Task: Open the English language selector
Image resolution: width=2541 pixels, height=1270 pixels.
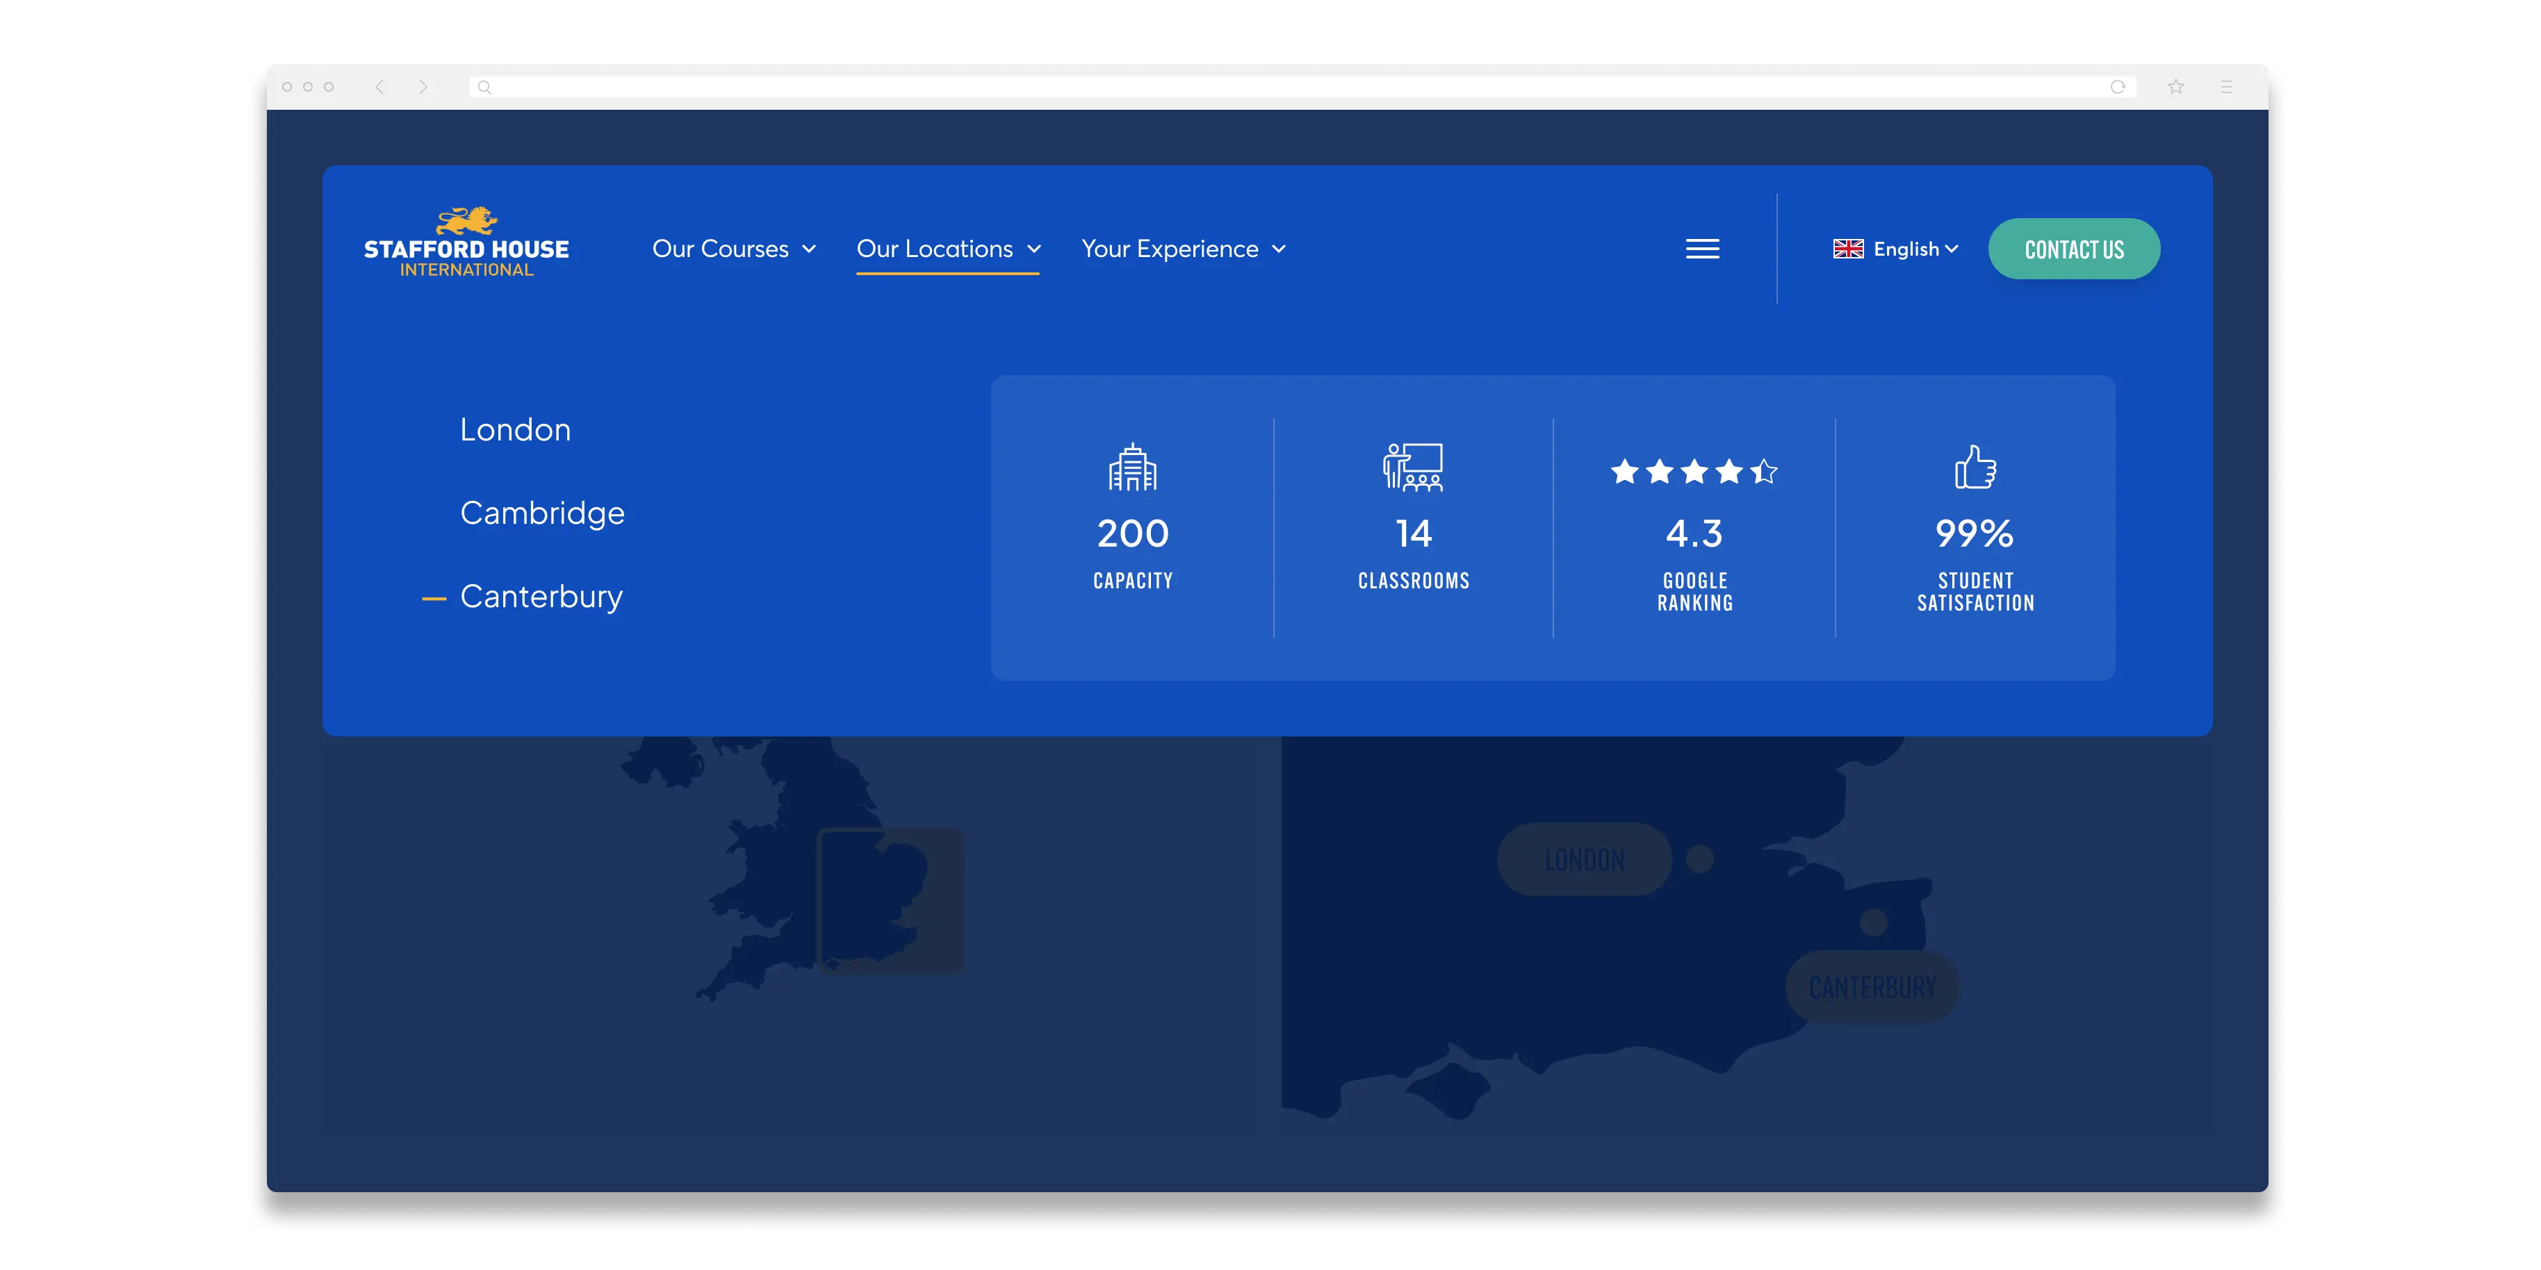Action: pyautogui.click(x=1895, y=249)
